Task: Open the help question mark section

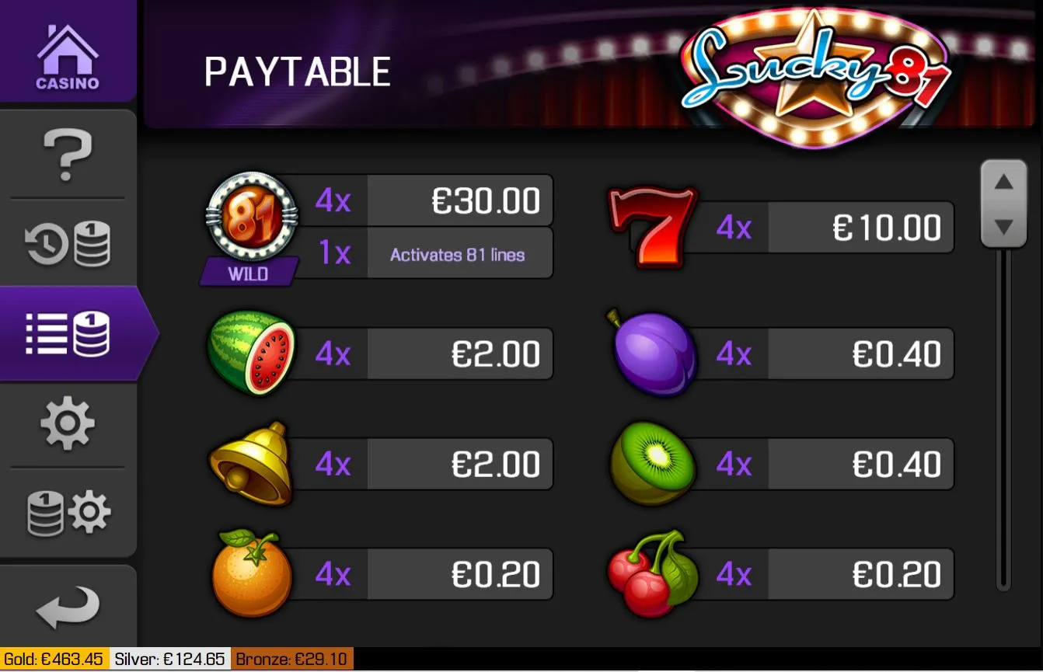Action: tap(68, 155)
